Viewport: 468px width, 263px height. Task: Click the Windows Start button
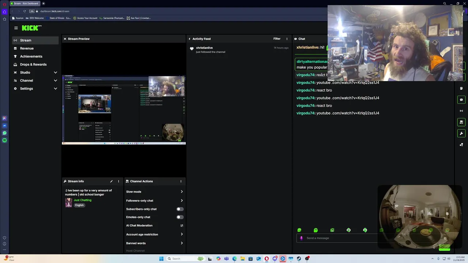[x=161, y=259]
